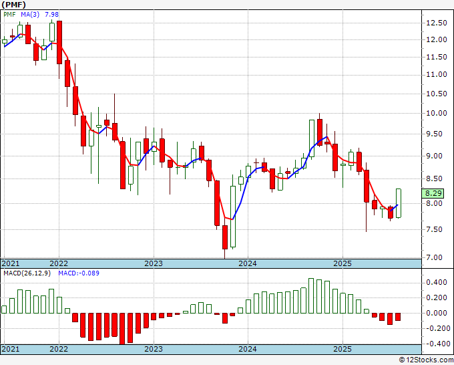The width and height of the screenshot is (454, 365).
Task: Click the 12.50 price axis label
Action: click(437, 23)
